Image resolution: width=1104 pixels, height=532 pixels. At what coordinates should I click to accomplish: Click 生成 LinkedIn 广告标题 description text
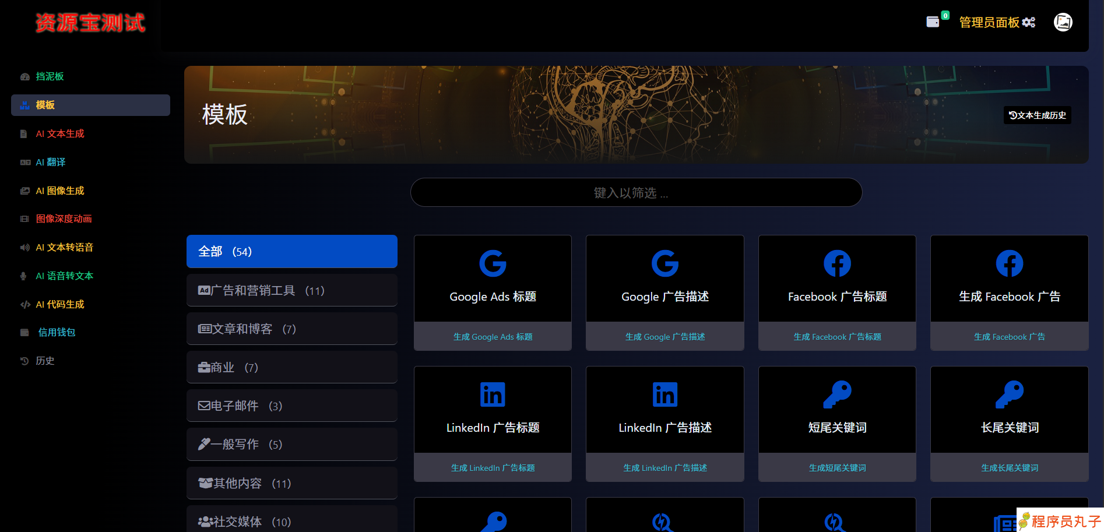click(x=493, y=468)
